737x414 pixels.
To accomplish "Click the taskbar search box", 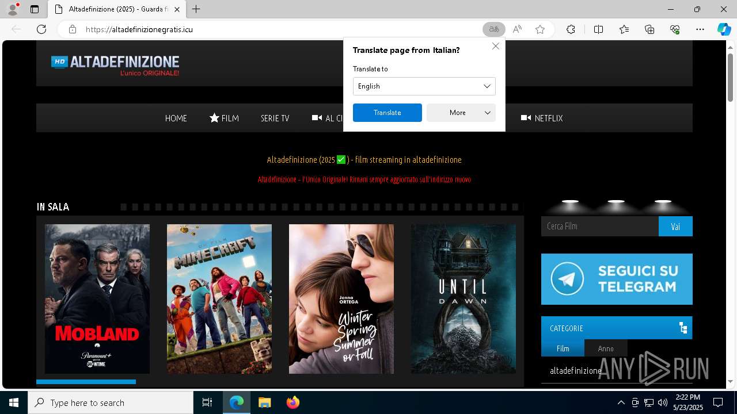I will tap(111, 402).
